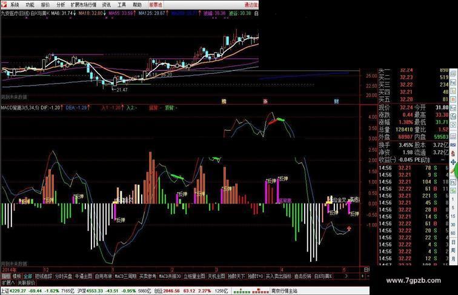The image size is (458, 295).
Task: Open the 功能 menu
Action: [30, 5]
